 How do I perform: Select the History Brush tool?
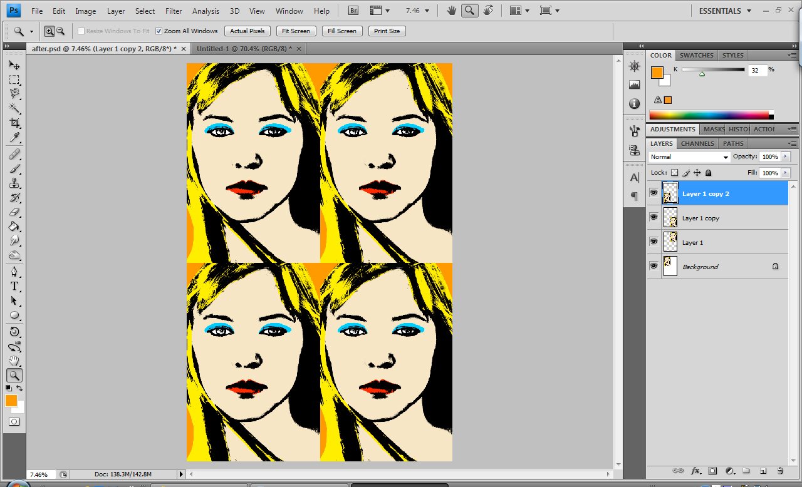(14, 197)
